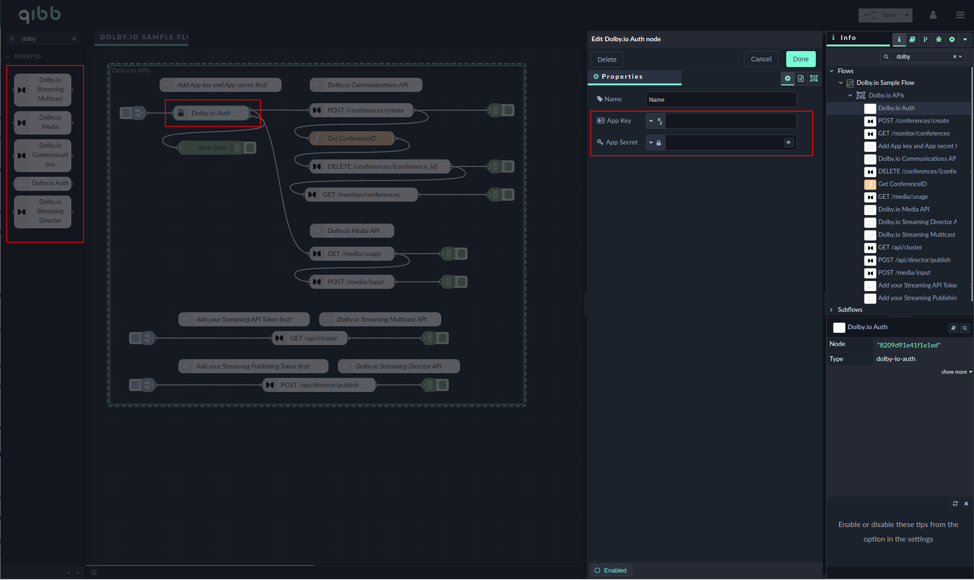The image size is (974, 580).
Task: Click the Done button
Action: click(x=800, y=59)
